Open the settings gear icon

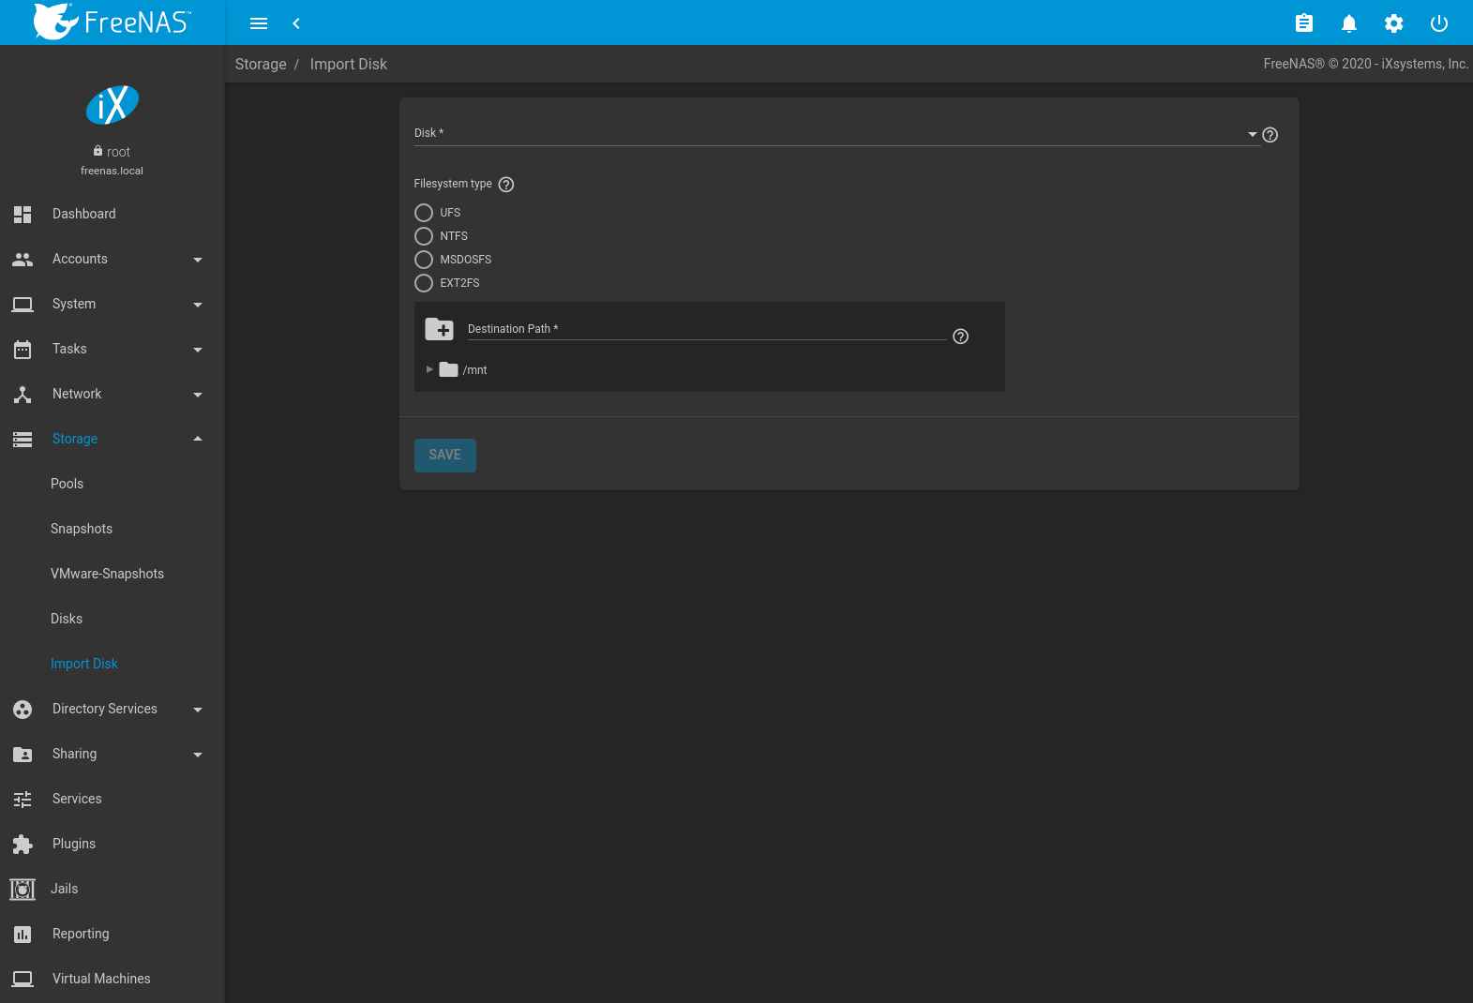tap(1393, 23)
